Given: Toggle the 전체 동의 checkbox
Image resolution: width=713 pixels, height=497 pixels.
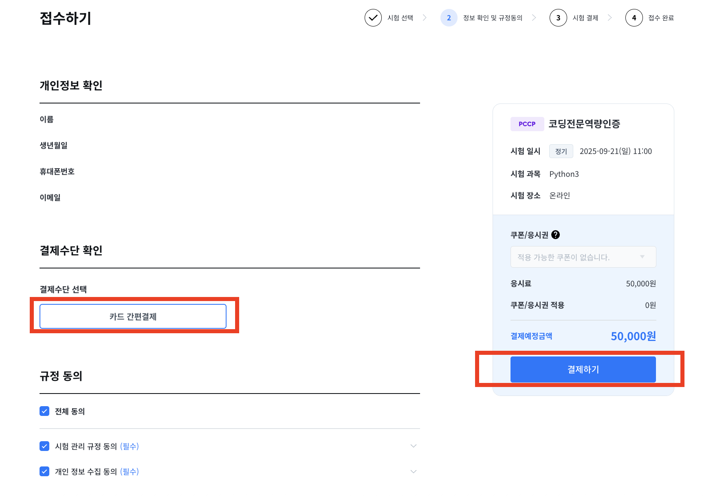Looking at the screenshot, I should (x=44, y=411).
